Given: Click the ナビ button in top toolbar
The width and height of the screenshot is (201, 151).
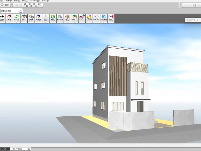Looking at the screenshot, I should 39,5.
